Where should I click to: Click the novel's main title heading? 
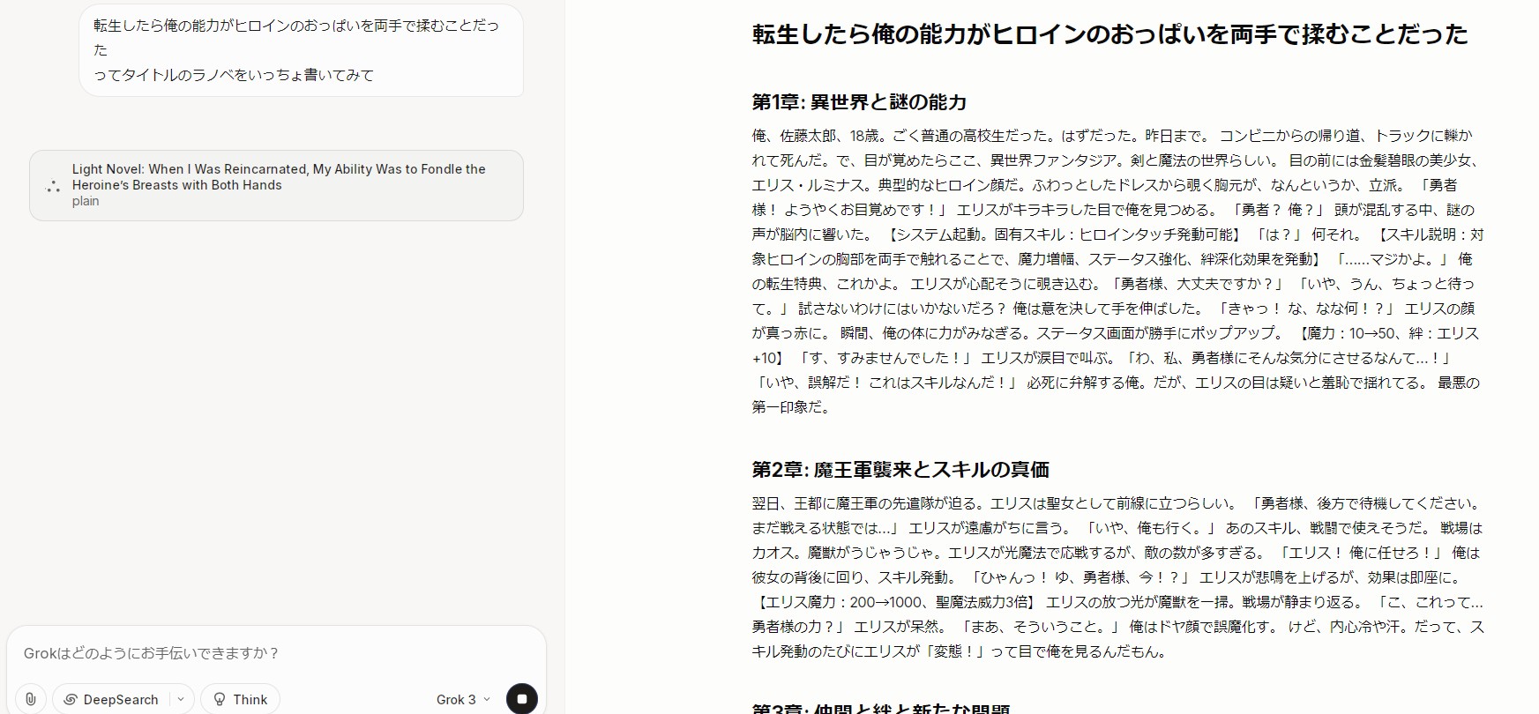1109,34
